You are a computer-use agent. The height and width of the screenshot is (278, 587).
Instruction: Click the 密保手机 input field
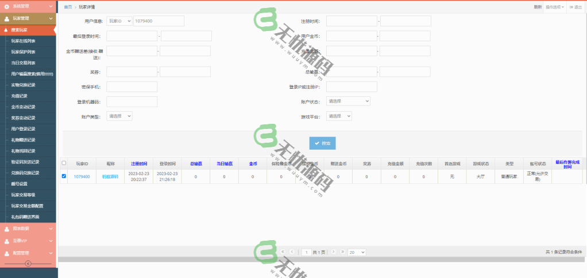(132, 87)
